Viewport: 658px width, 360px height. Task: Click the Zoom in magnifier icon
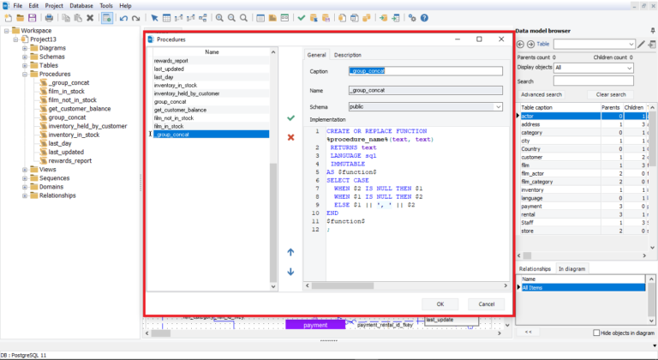click(219, 17)
